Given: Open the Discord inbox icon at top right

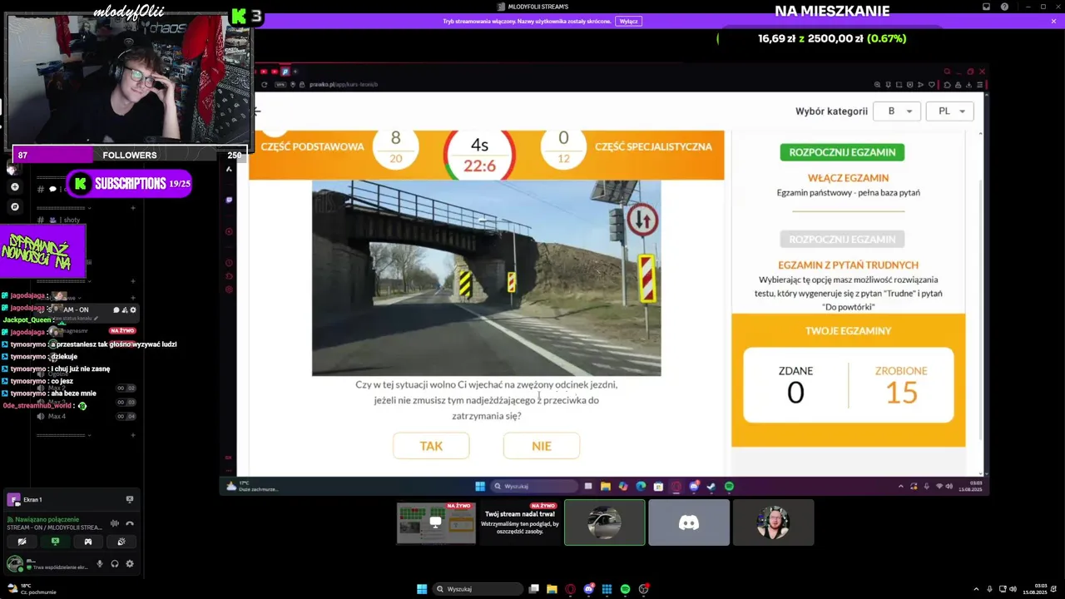Looking at the screenshot, I should click(x=987, y=7).
